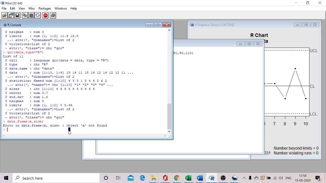The image size is (326, 183).
Task: Click the Print toolbar icon
Action: pos(53,16)
